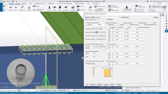Click thickness field of Верх. внутр. полка
Image resolution: width=168 pixels, height=94 pixels.
pyautogui.click(x=97, y=32)
